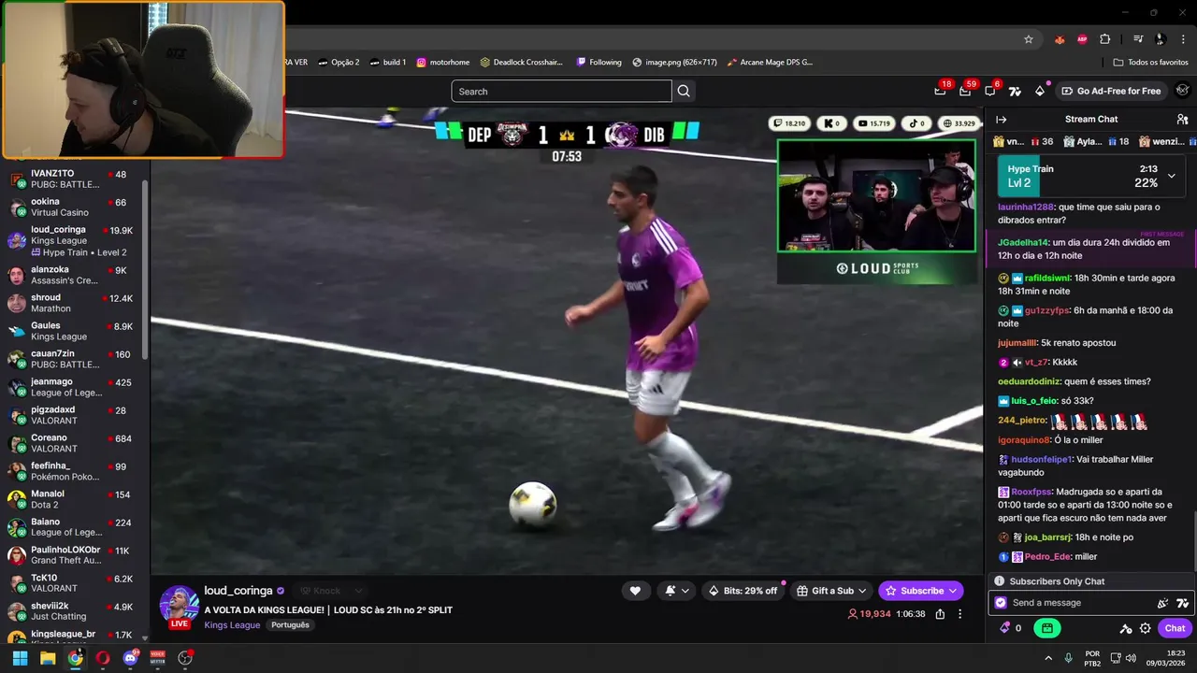The height and width of the screenshot is (673, 1197).
Task: Open Baiano channel in sidebar
Action: click(73, 527)
